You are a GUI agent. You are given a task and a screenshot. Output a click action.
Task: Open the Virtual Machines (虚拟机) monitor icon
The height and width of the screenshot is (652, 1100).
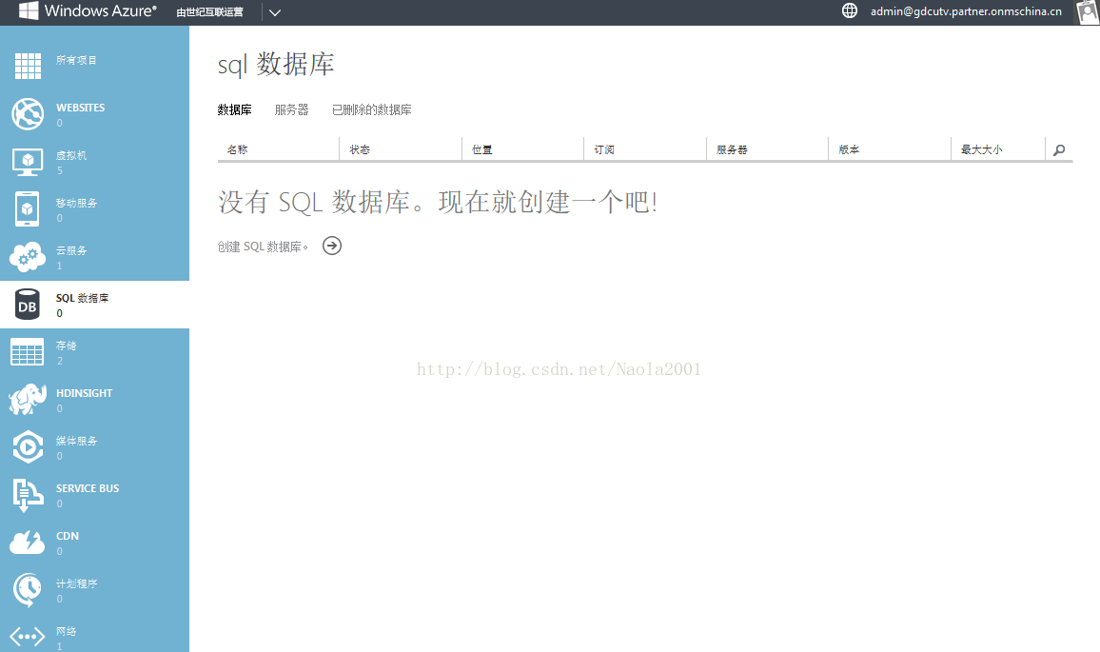click(x=28, y=162)
